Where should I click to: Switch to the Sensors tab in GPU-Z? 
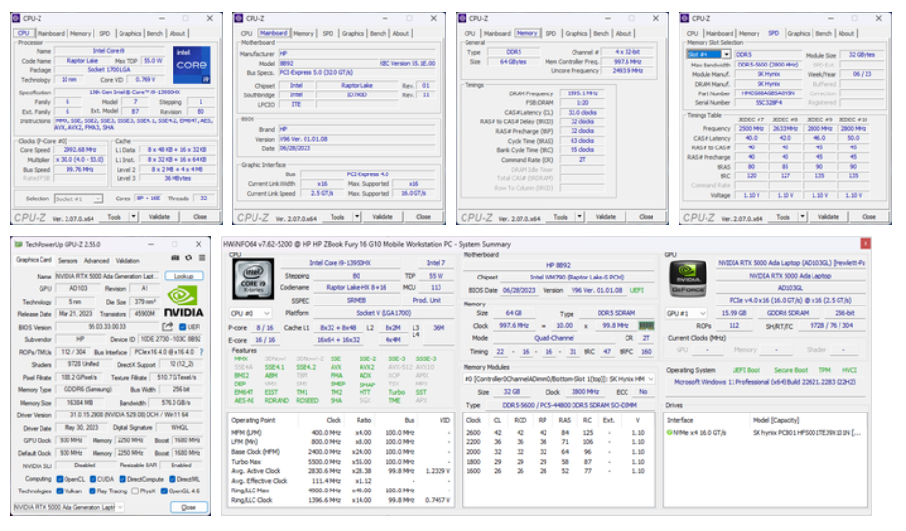[67, 260]
